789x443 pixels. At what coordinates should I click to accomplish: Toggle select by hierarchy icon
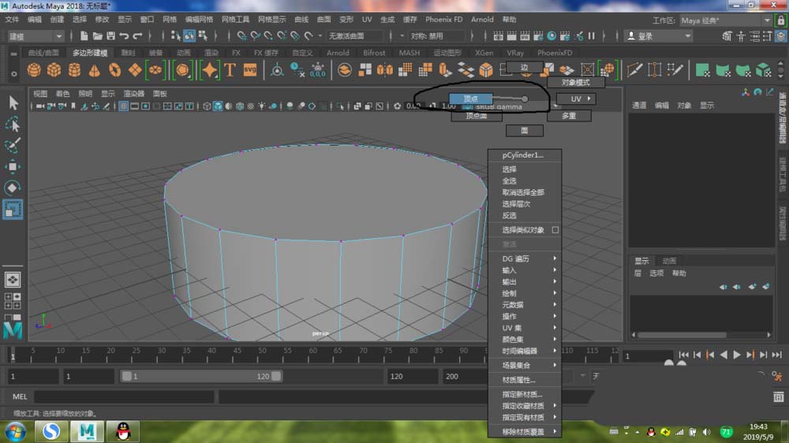176,35
